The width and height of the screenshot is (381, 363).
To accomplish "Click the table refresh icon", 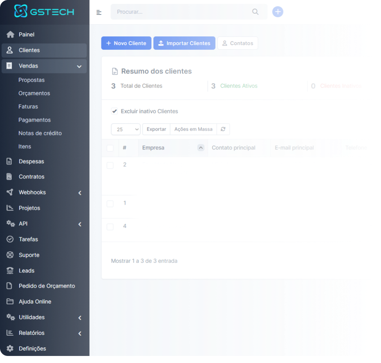I will click(223, 129).
